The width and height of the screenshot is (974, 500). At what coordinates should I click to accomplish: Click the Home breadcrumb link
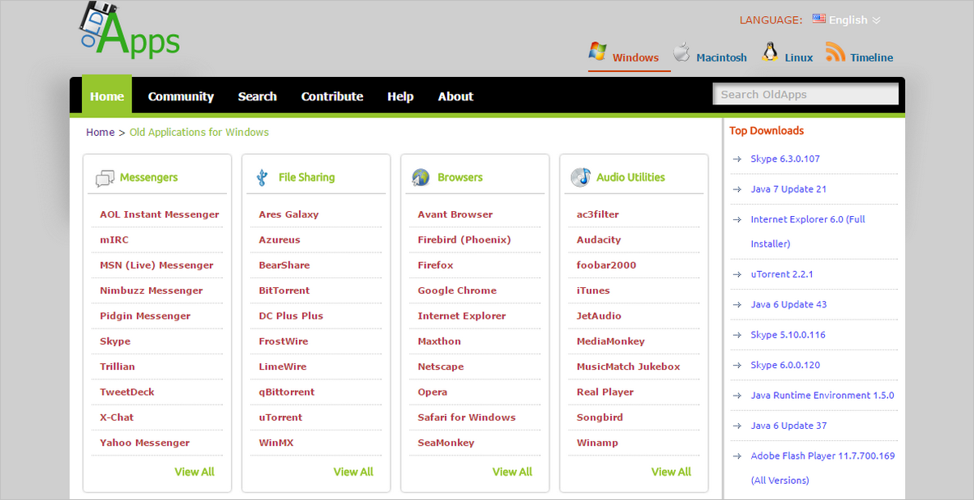[100, 132]
